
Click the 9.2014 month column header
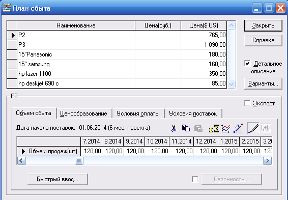pos(134,141)
